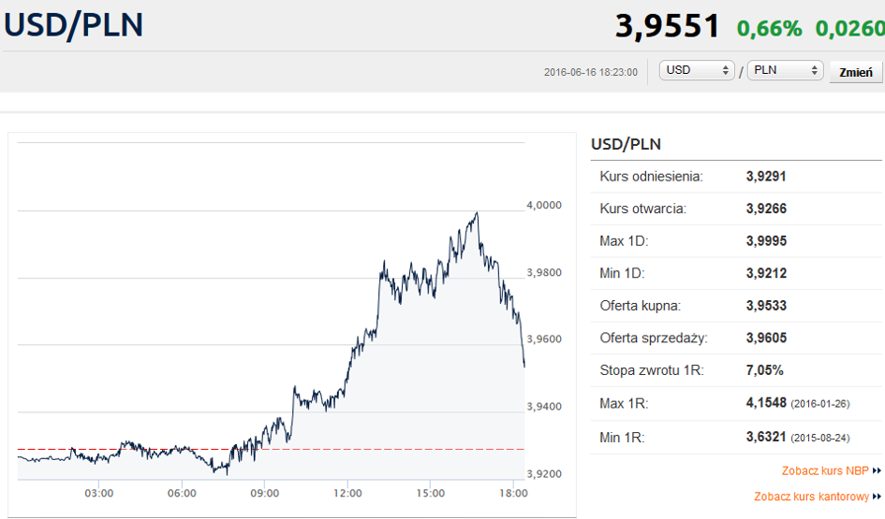Viewport: 885px width, 519px height.
Task: Click the green 0,66% change value
Action: pyautogui.click(x=769, y=28)
